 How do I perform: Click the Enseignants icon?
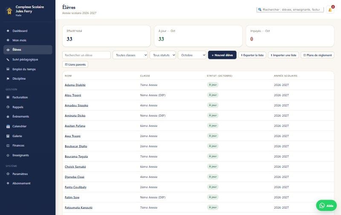coord(8,155)
